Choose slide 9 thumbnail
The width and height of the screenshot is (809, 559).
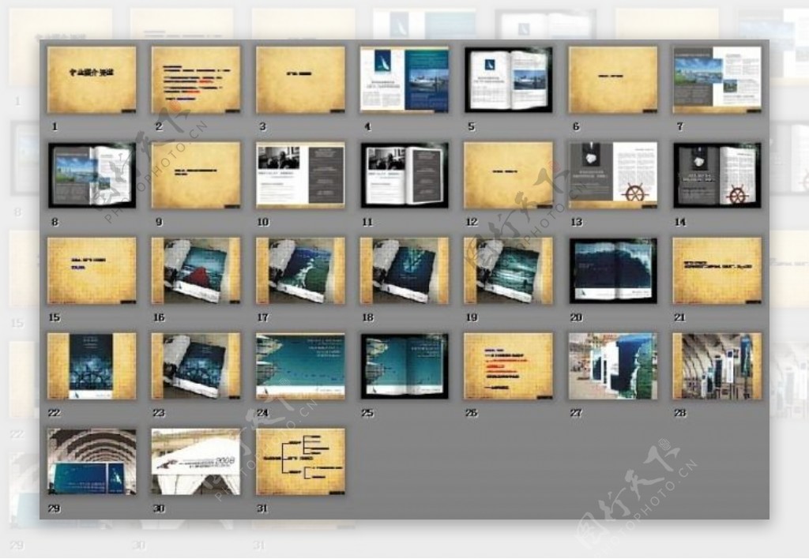coord(196,175)
